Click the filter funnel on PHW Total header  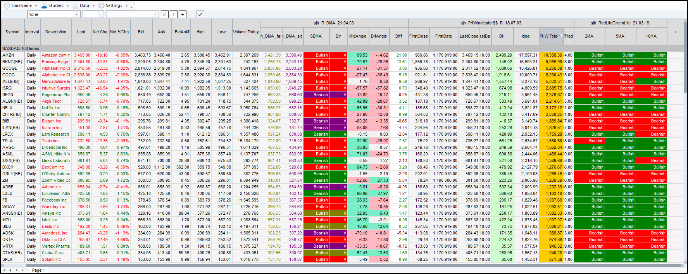pyautogui.click(x=560, y=36)
